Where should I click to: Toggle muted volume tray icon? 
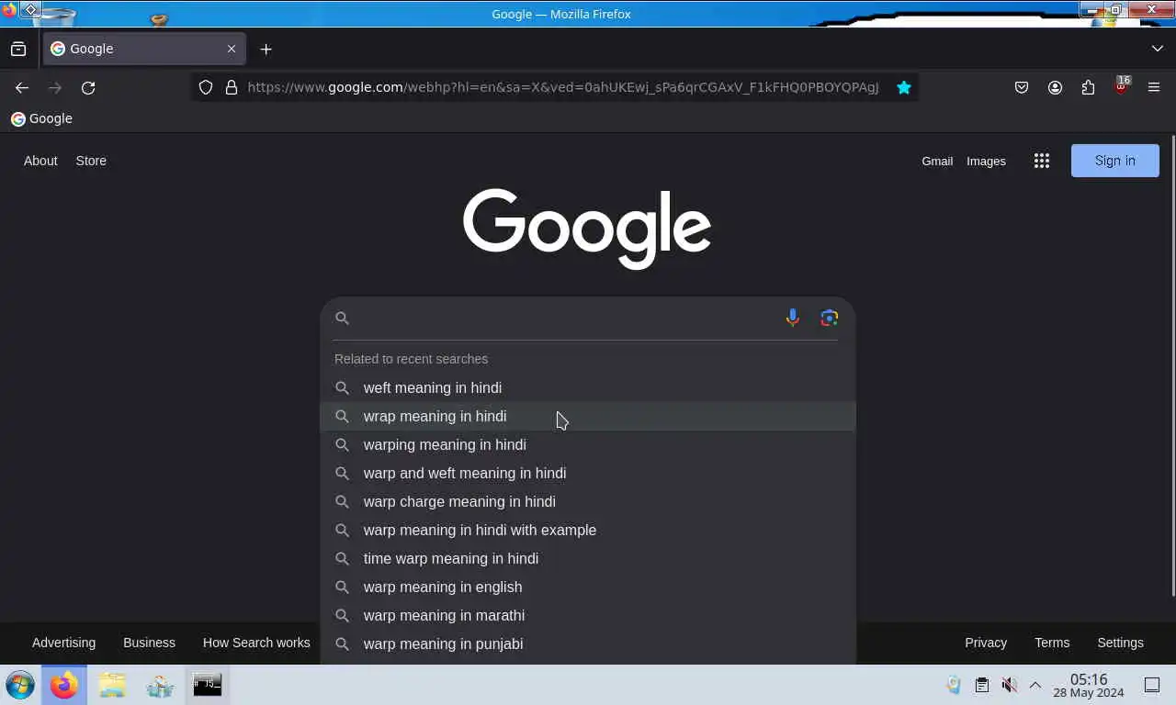(x=1009, y=685)
